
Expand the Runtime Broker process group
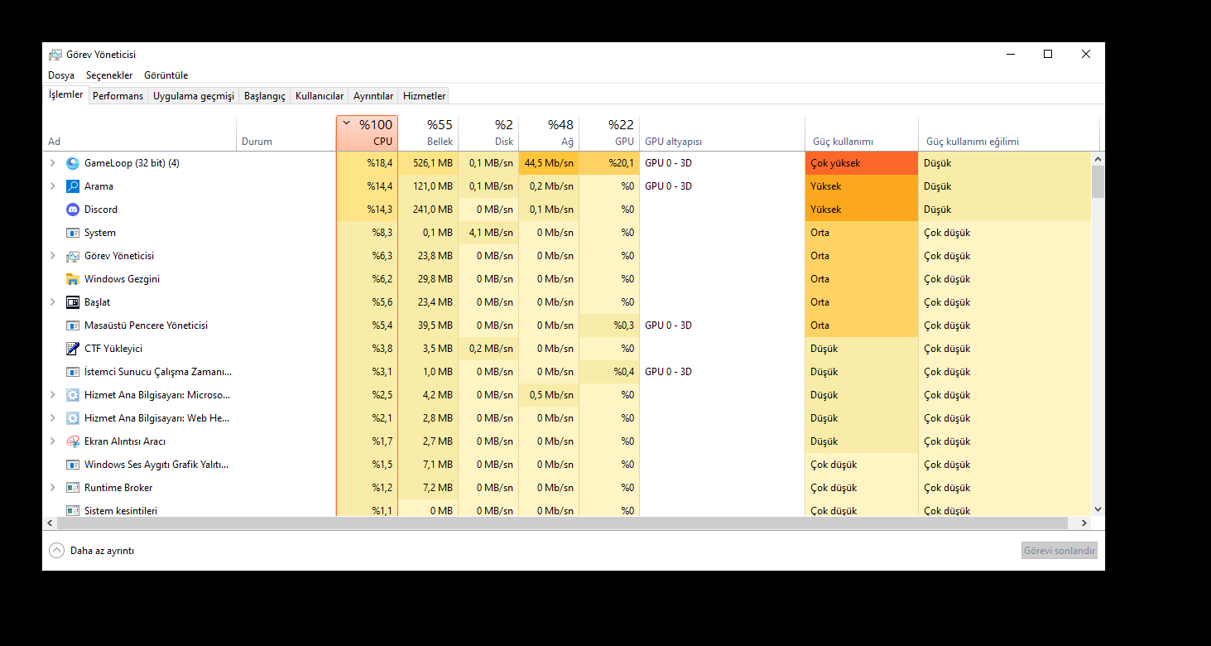(x=53, y=488)
